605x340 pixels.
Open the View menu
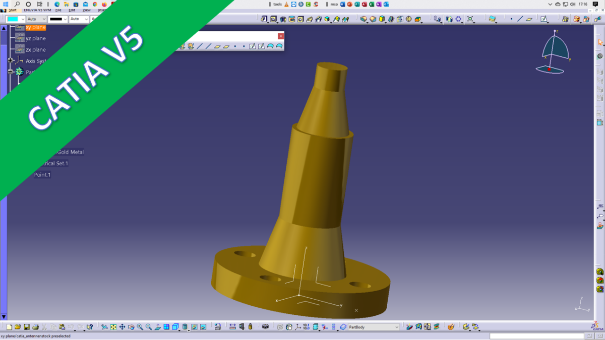pos(87,10)
